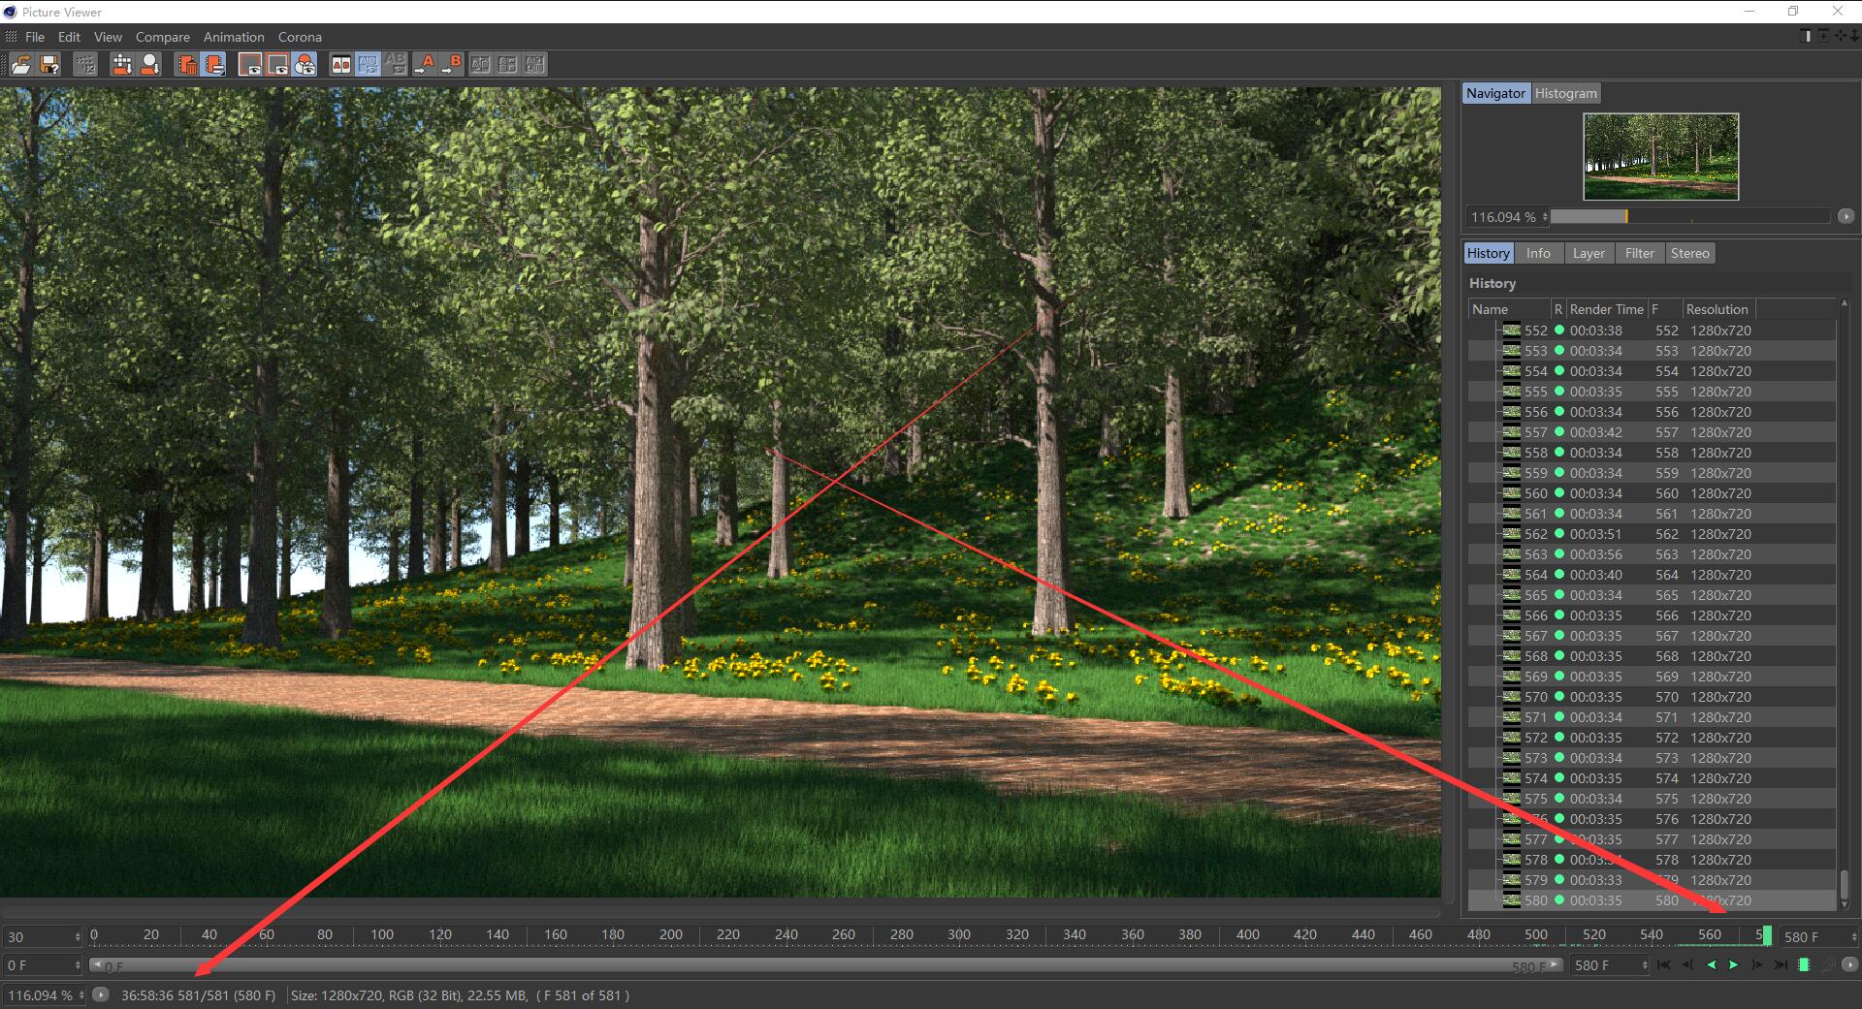Click the Go to last frame icon
Image resolution: width=1862 pixels, height=1009 pixels.
click(x=1781, y=965)
